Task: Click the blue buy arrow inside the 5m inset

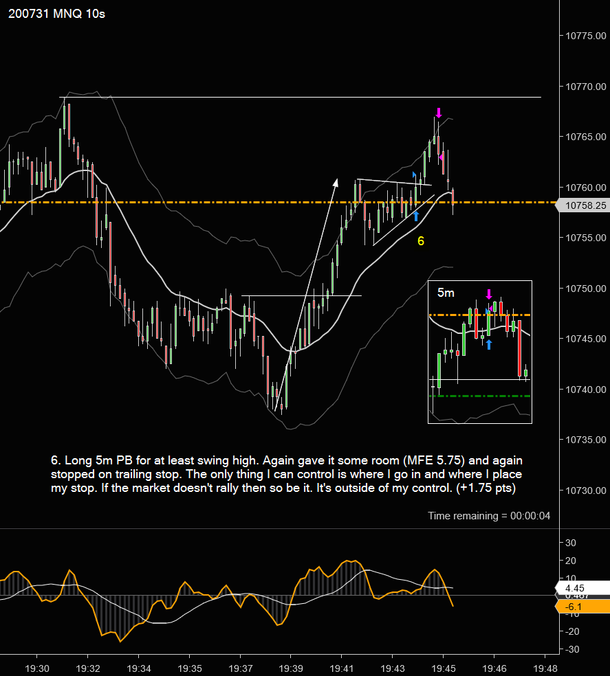Action: (x=489, y=344)
